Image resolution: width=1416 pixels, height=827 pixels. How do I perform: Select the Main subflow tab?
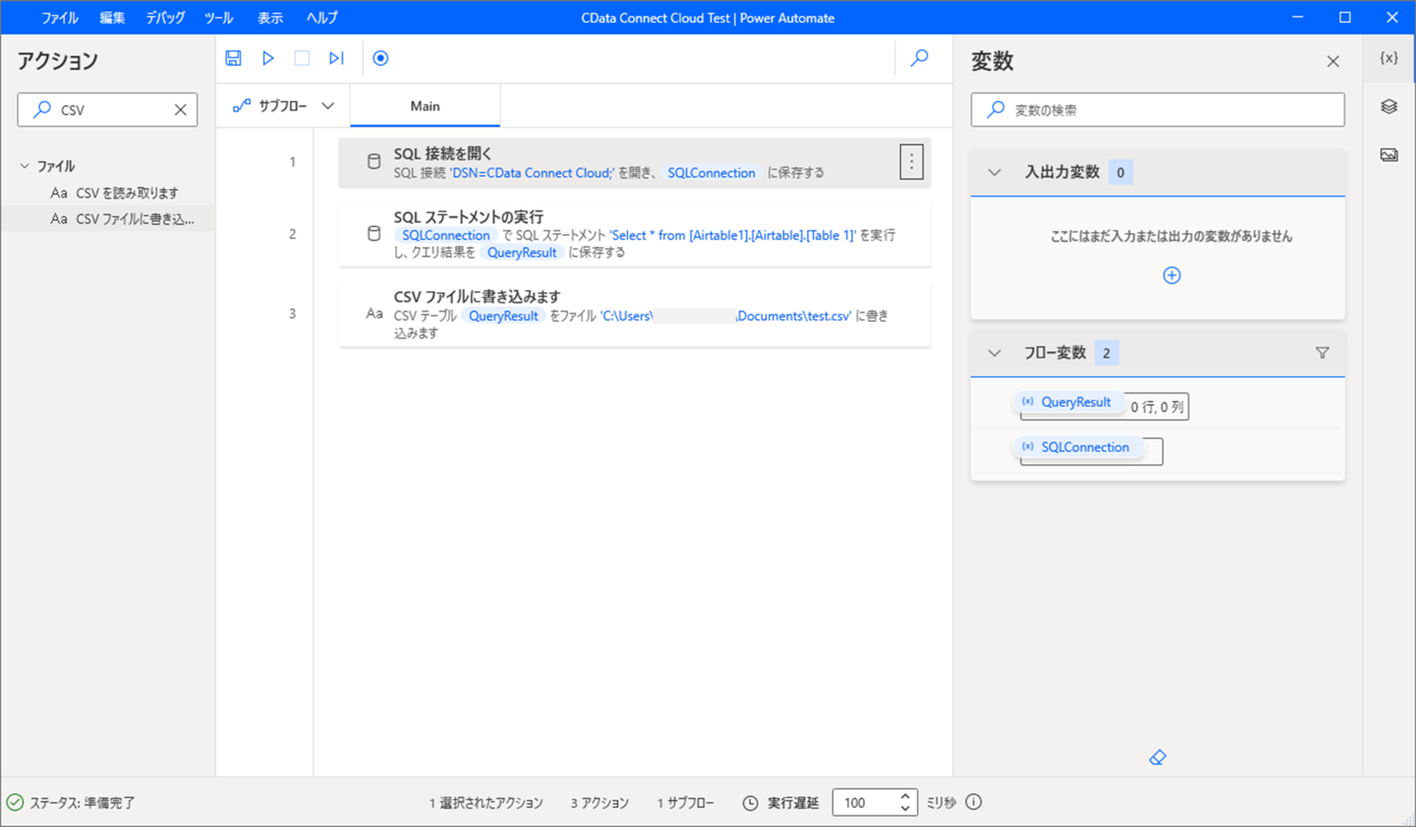click(426, 105)
